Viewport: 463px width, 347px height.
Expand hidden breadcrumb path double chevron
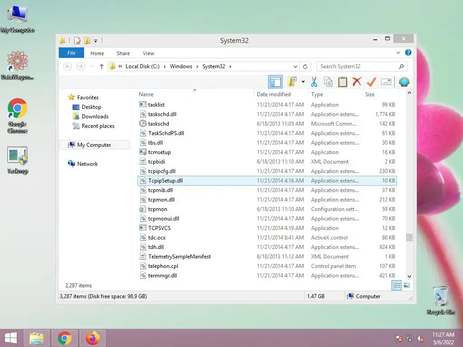[x=120, y=66]
